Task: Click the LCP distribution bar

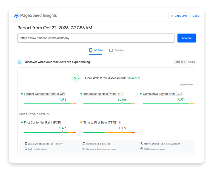Action: [50, 104]
